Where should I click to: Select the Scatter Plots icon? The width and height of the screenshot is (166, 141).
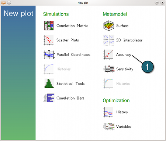pyautogui.click(x=49, y=40)
